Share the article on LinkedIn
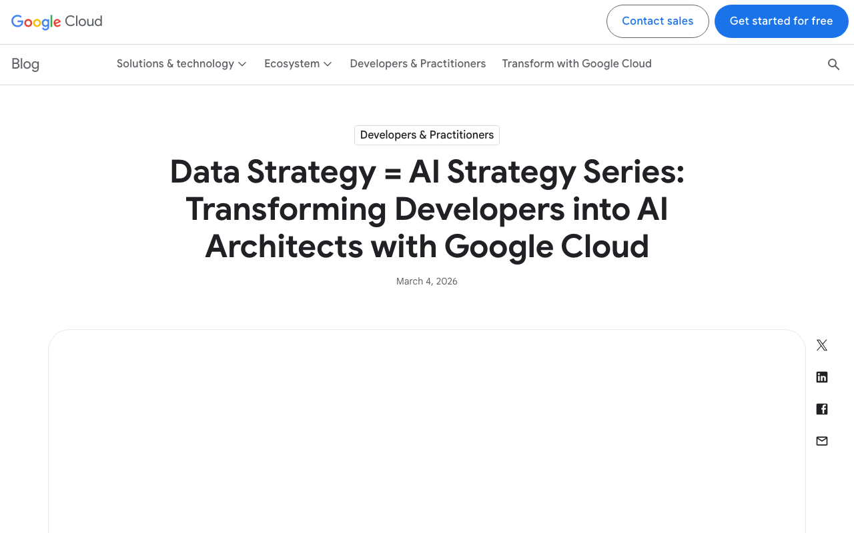Image resolution: width=854 pixels, height=533 pixels. (x=821, y=376)
